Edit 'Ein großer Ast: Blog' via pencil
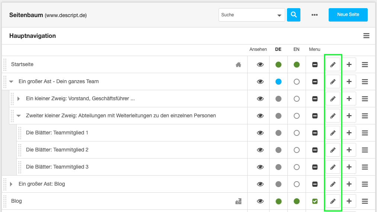This screenshot has height=212, width=377. (x=333, y=184)
